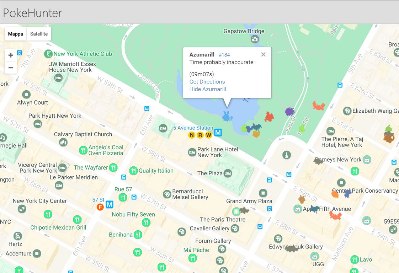399x273 pixels.
Task: Select the Mappa tab
Action: 15,33
